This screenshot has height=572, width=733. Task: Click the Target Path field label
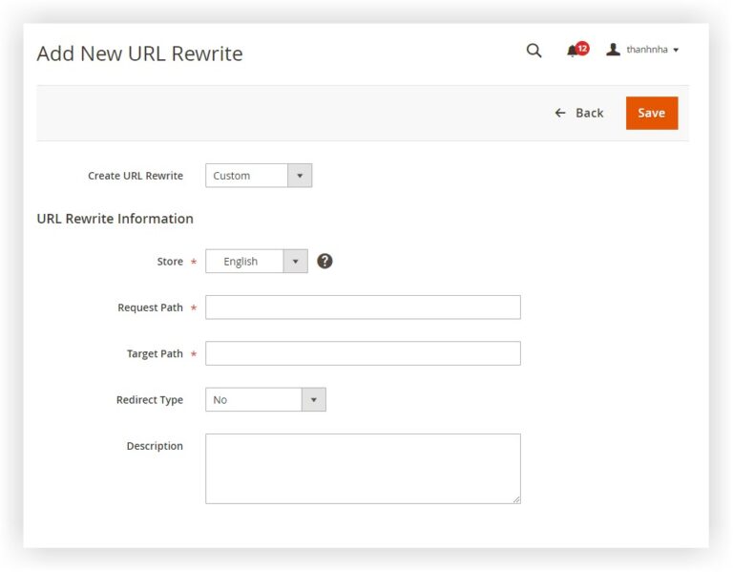tap(155, 353)
